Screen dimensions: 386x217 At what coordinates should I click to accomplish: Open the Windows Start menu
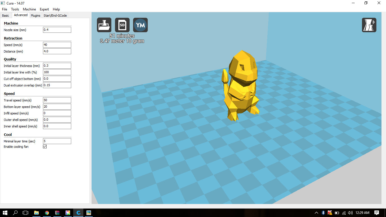click(5, 213)
